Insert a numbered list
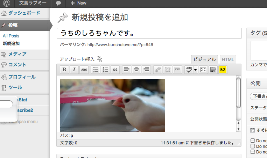The image size is (267, 158). [105, 70]
